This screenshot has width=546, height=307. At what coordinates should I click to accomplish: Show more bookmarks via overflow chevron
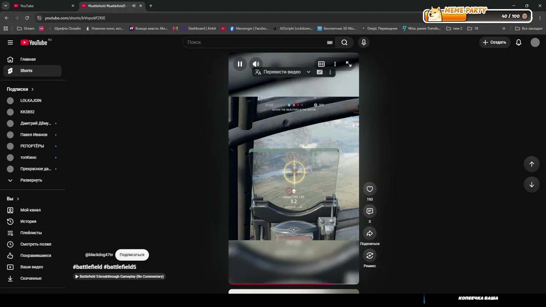point(504,29)
